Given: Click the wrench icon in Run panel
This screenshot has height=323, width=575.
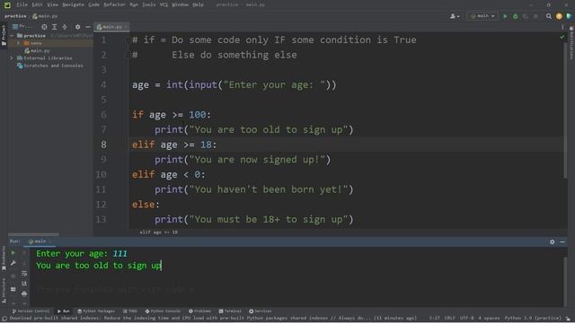Looking at the screenshot, I should click(x=13, y=263).
